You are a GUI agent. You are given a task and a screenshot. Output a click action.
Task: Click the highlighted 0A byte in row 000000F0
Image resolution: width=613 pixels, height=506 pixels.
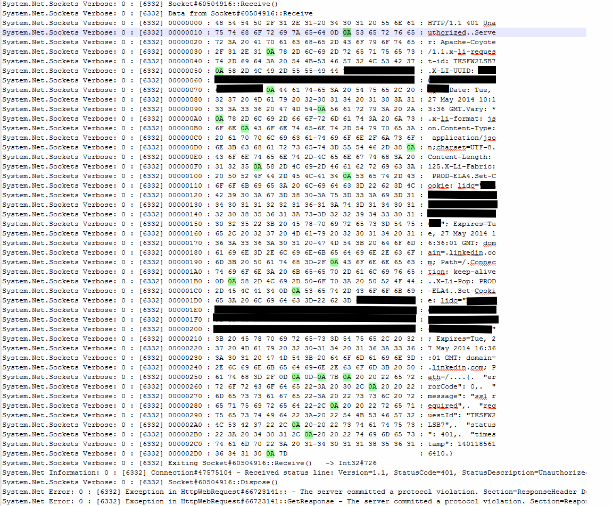point(257,166)
